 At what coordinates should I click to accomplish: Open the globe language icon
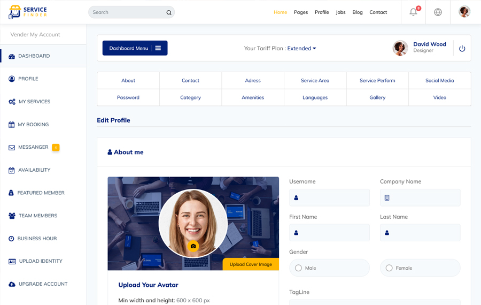[x=438, y=12]
